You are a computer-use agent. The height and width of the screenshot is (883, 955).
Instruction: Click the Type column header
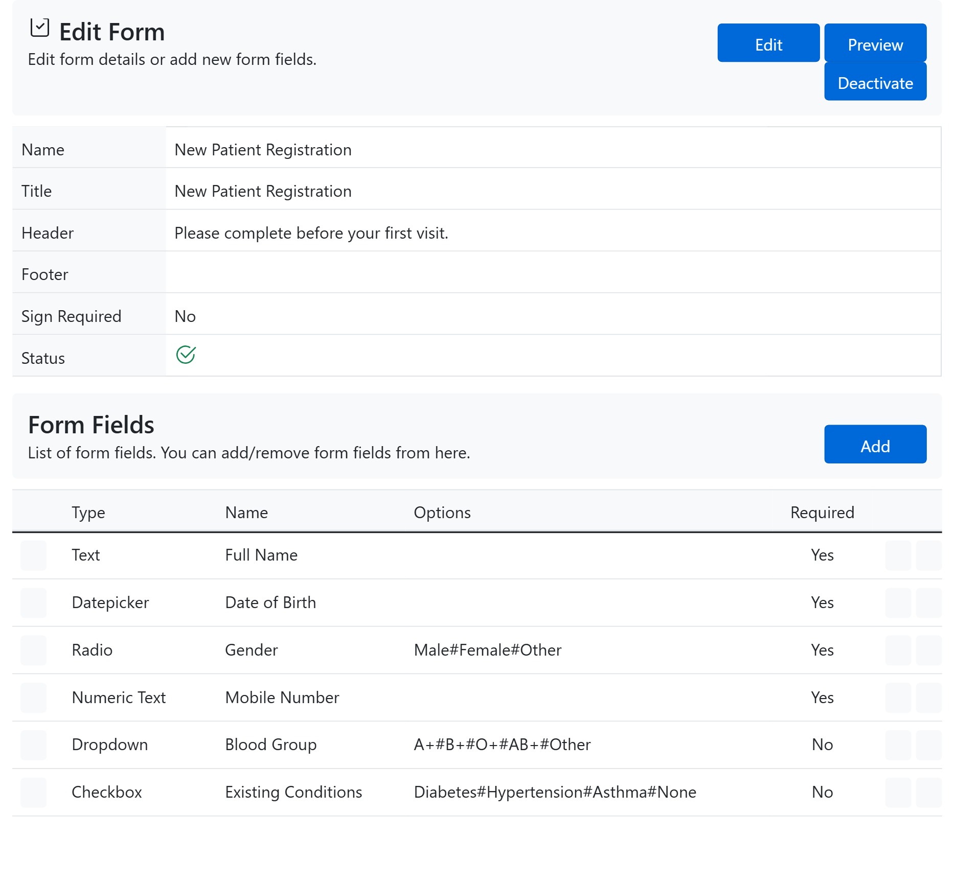pyautogui.click(x=88, y=513)
